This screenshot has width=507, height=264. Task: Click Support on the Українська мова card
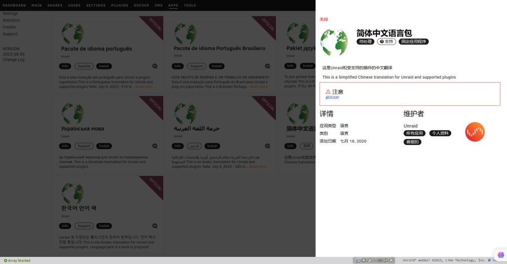pos(84,146)
